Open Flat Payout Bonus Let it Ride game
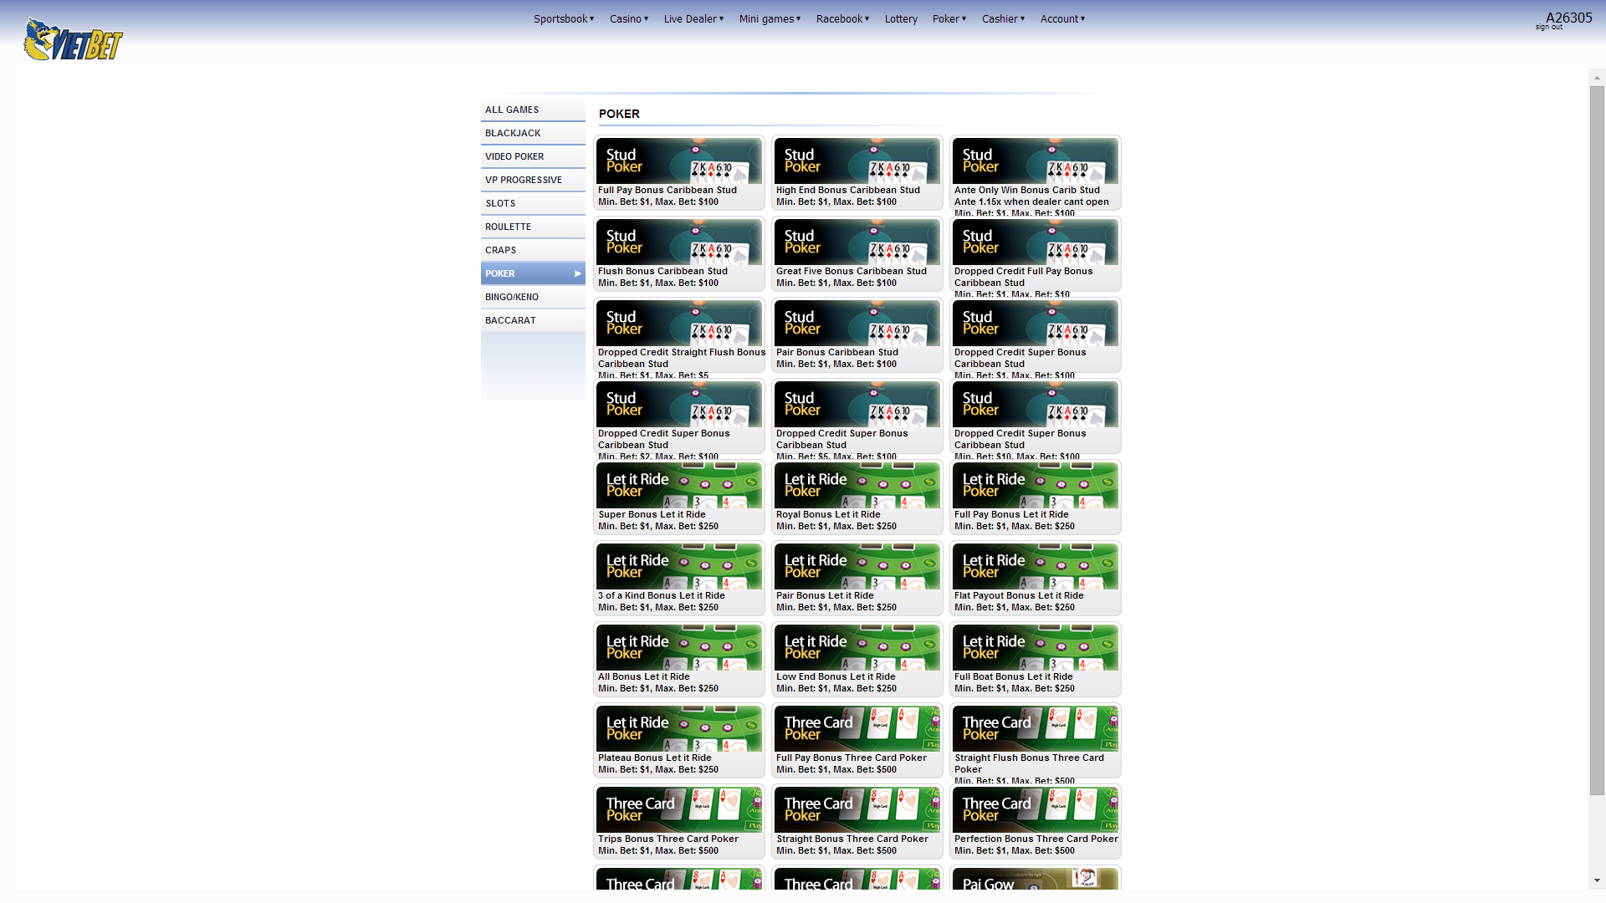The width and height of the screenshot is (1606, 903). 1035,567
